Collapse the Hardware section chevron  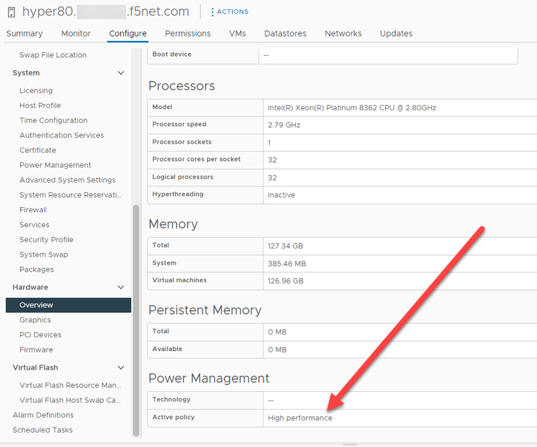point(121,287)
